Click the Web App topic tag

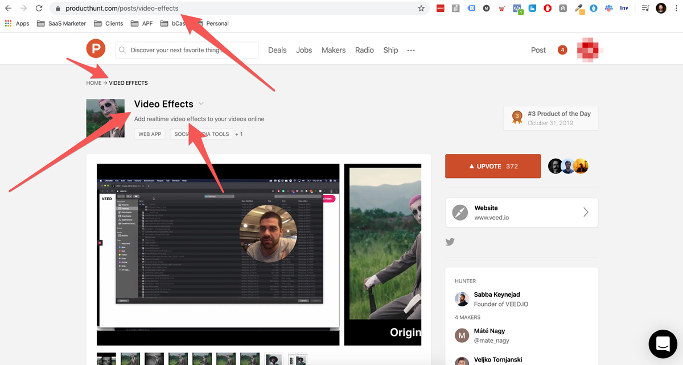[x=150, y=134]
